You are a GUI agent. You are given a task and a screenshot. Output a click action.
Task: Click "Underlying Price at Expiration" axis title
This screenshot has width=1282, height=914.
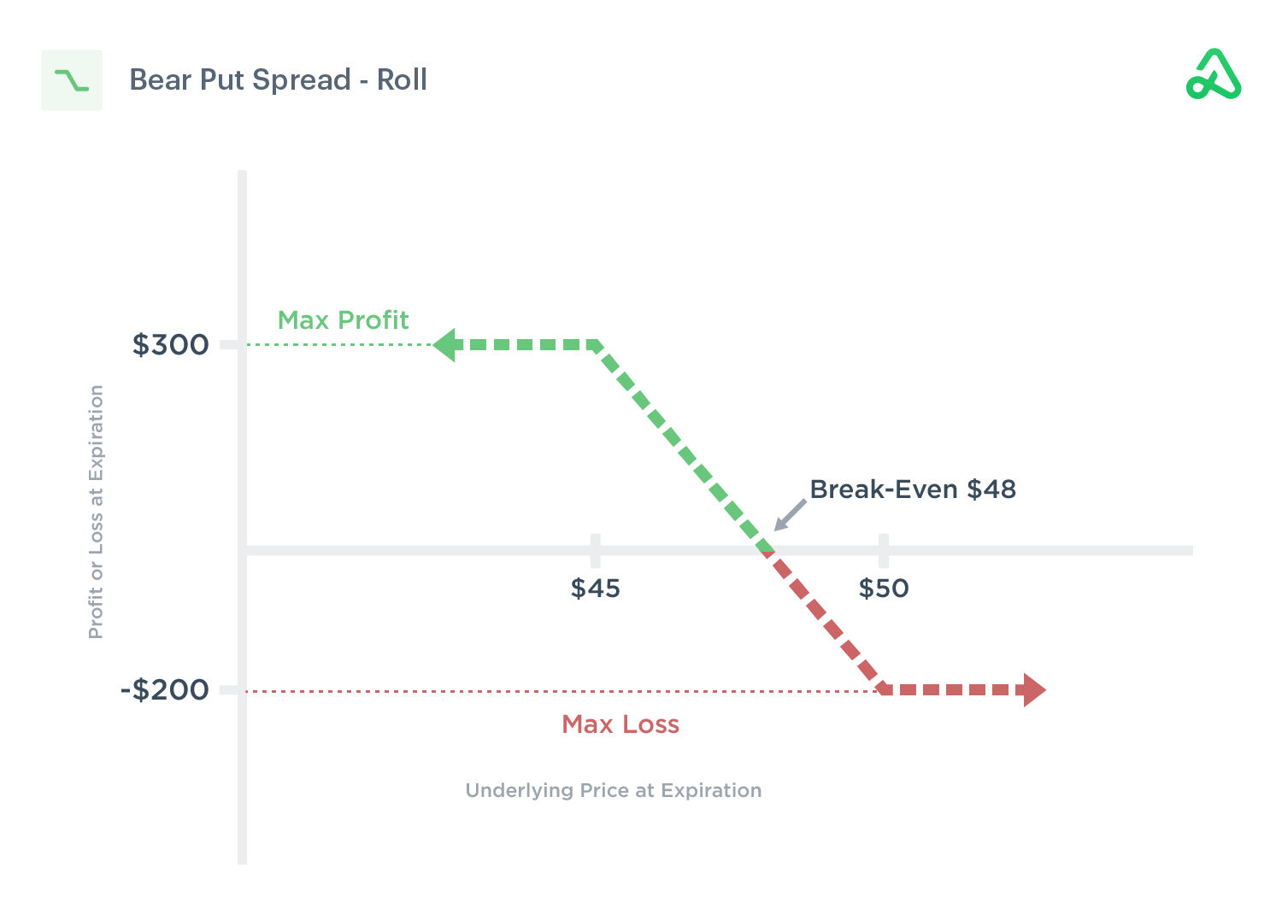pos(613,791)
